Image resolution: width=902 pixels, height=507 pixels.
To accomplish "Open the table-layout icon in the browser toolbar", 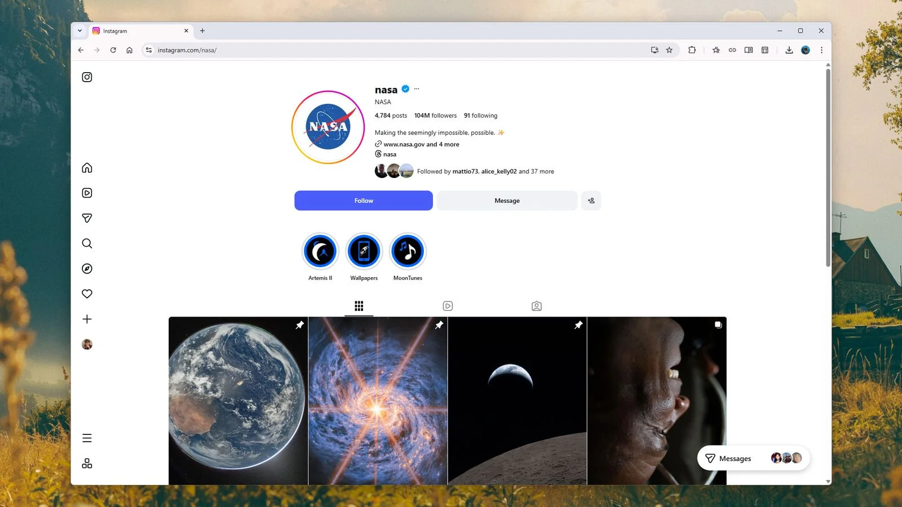I will click(765, 50).
